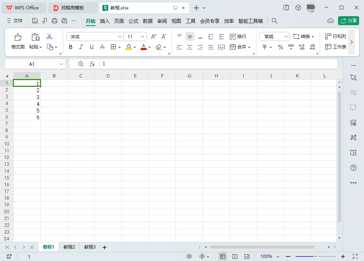Screen dimensions: 364x261
Task: Align cell text left
Action: (x=179, y=47)
